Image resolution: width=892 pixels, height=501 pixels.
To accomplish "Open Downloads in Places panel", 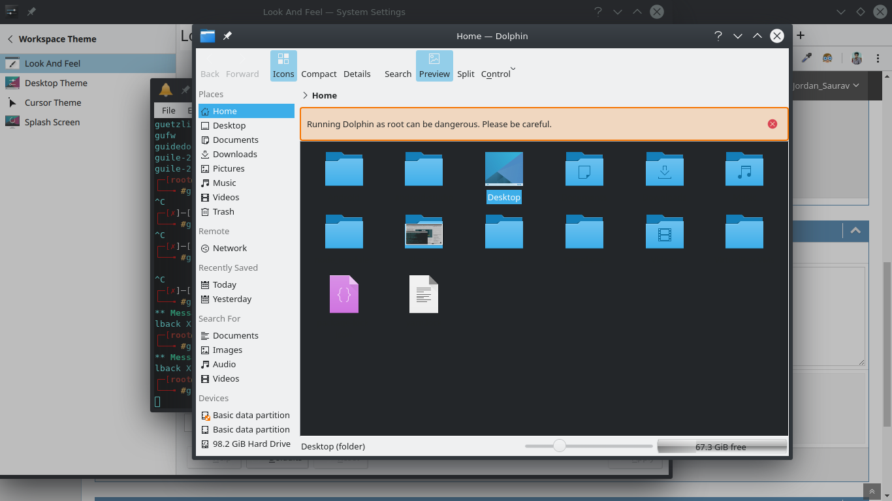I will click(234, 154).
